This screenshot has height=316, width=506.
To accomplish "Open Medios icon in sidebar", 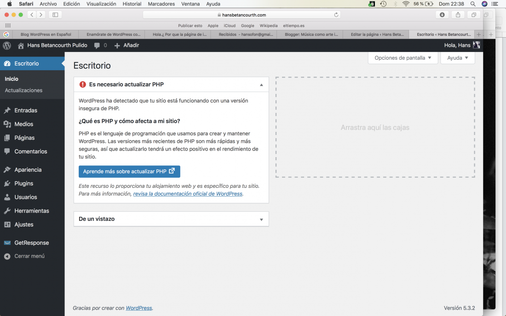I will coord(7,124).
